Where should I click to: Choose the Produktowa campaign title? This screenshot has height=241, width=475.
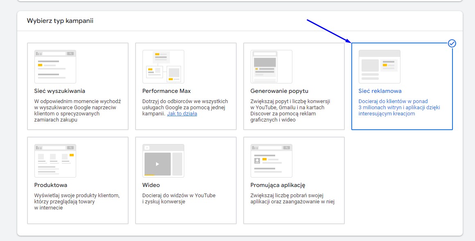tap(51, 185)
